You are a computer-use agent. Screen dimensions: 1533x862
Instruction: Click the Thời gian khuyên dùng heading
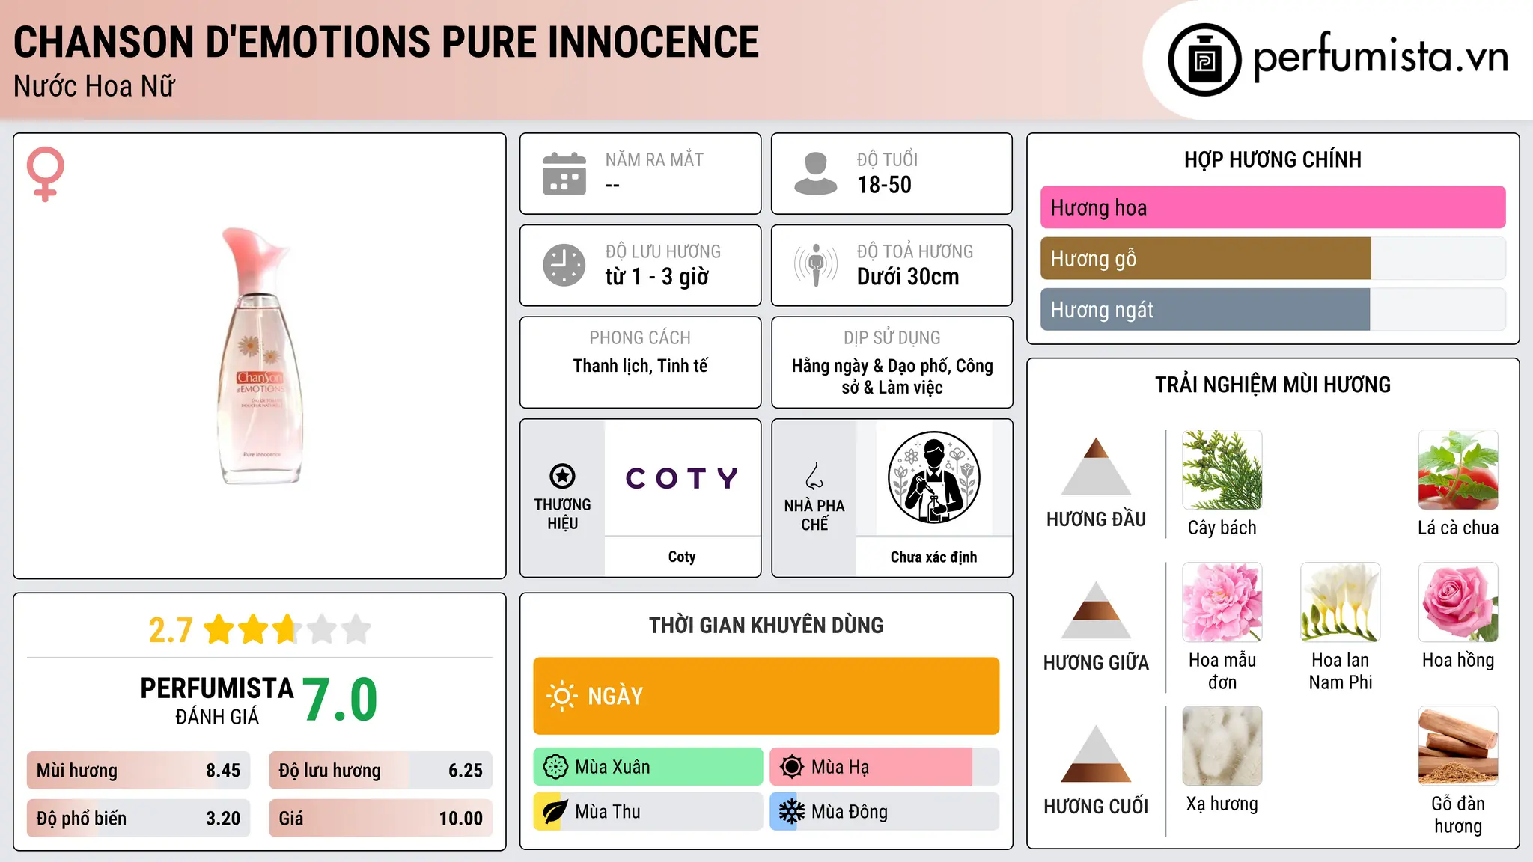766,625
